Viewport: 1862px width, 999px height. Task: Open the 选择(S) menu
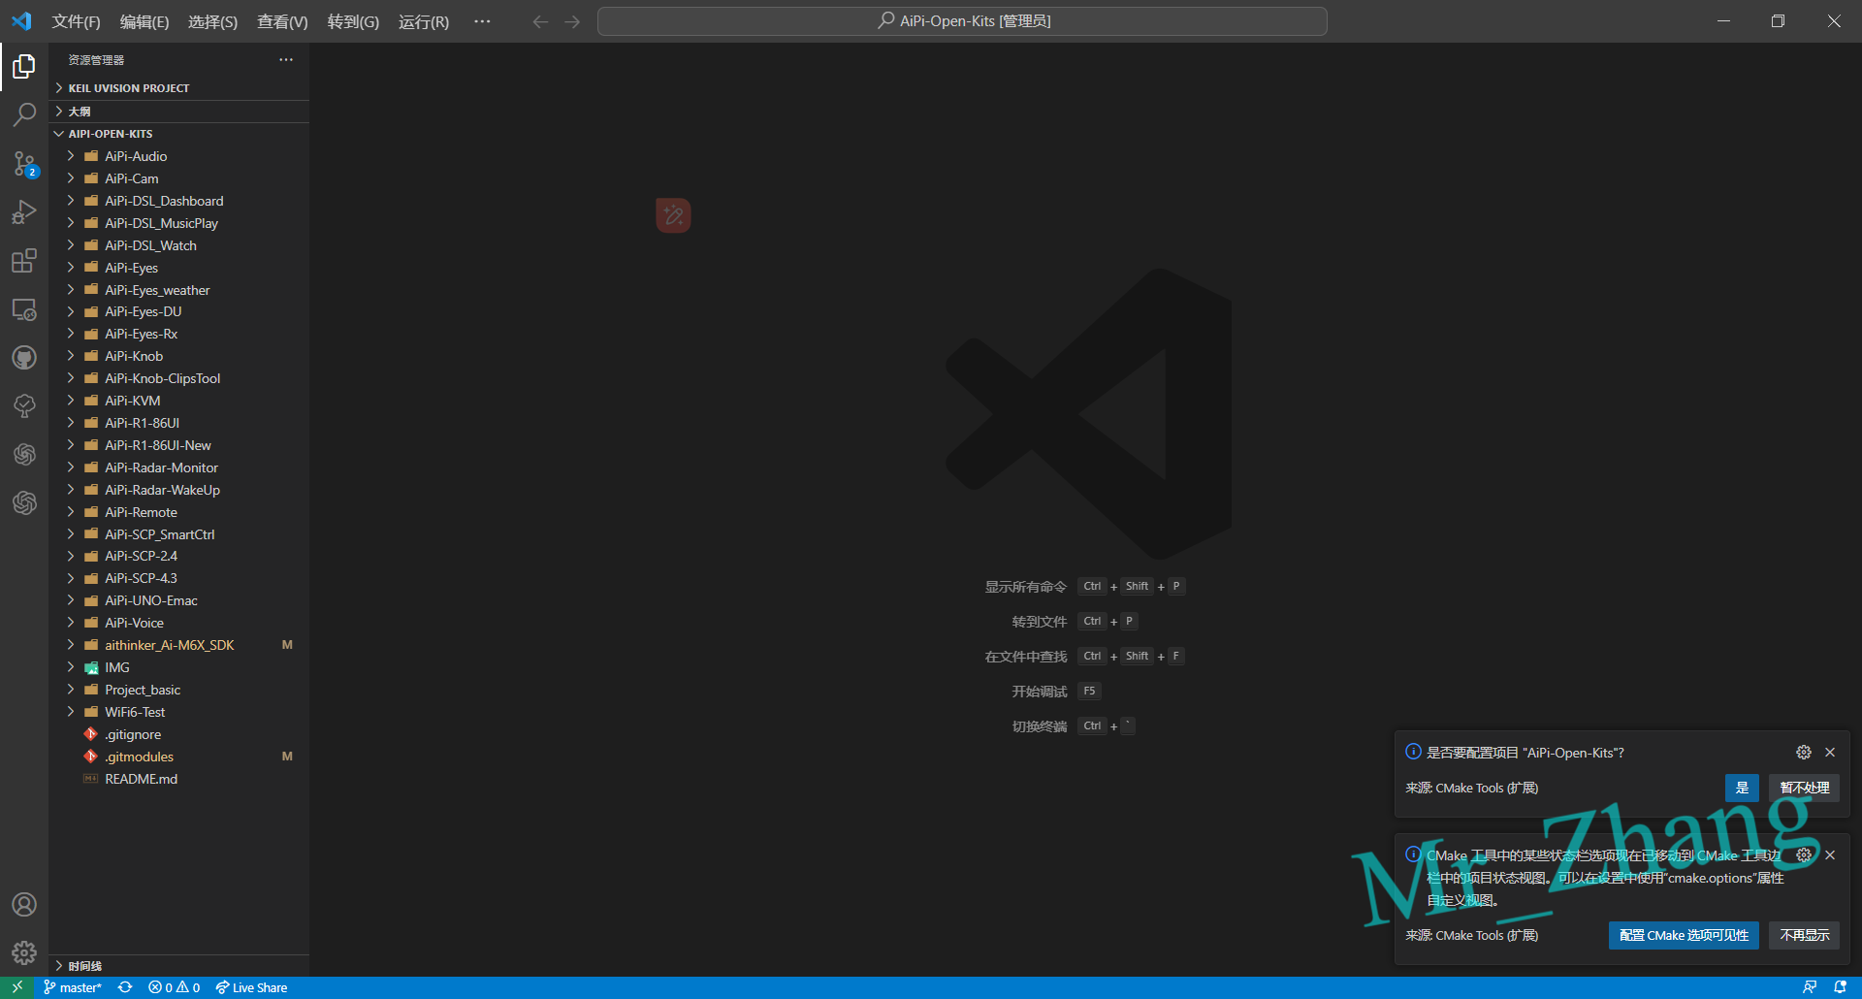(x=212, y=21)
